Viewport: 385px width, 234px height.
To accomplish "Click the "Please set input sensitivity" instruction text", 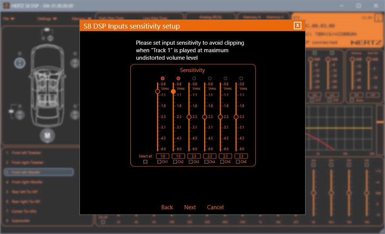I will 190,50.
